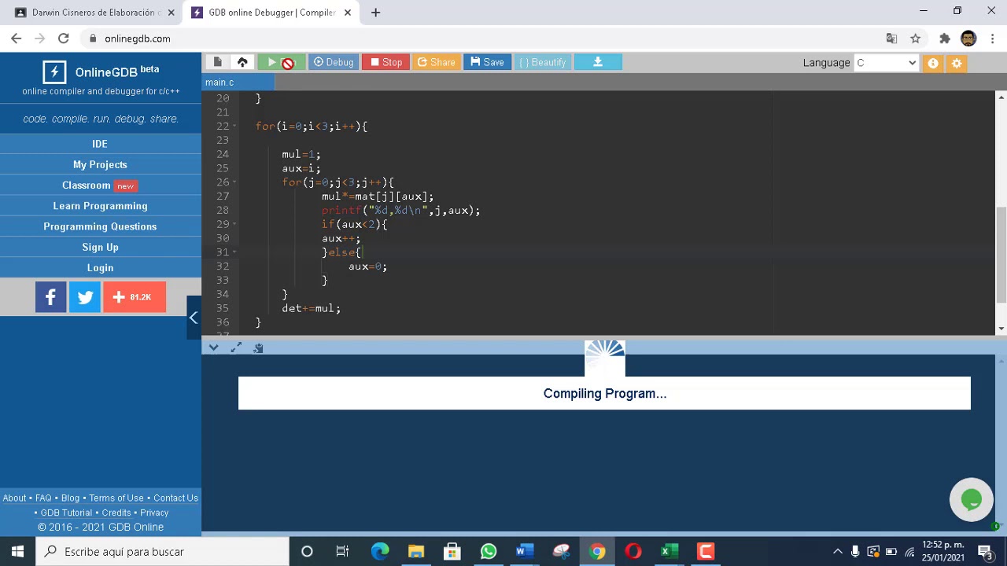This screenshot has width=1007, height=566.
Task: Open the Contact Us link
Action: [x=175, y=498]
